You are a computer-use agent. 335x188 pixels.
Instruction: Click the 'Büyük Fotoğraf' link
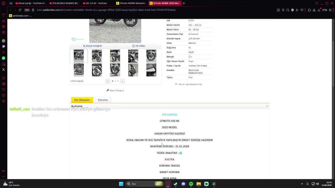[x=92, y=46]
